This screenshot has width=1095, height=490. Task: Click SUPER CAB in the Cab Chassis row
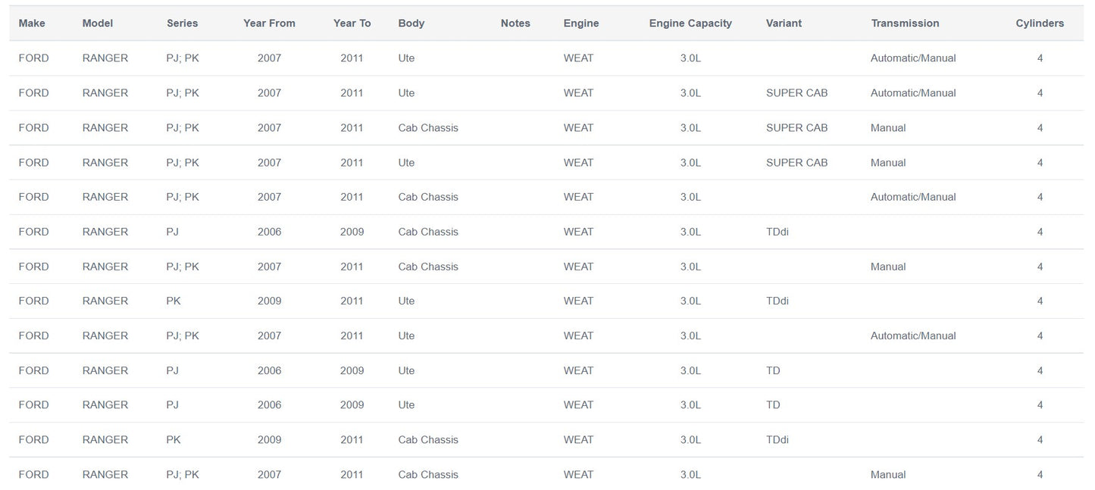coord(796,128)
